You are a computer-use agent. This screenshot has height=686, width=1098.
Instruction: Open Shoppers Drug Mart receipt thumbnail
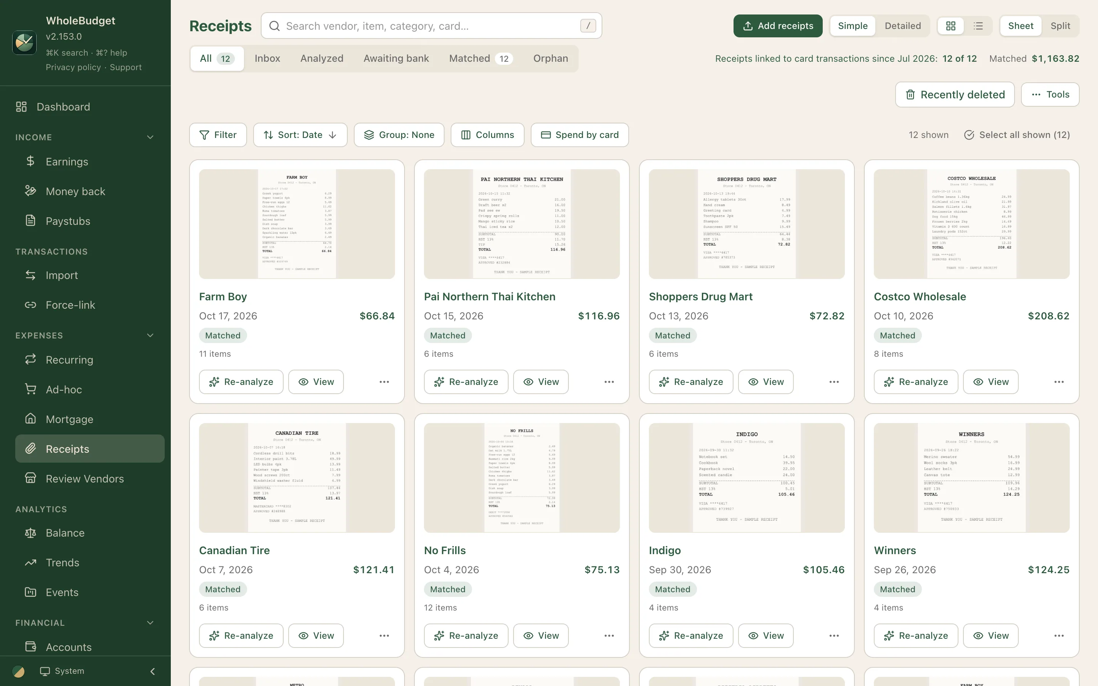pos(747,224)
